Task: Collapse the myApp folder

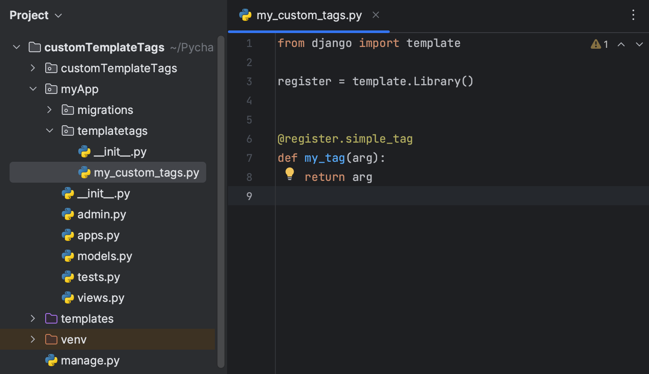Action: [33, 89]
